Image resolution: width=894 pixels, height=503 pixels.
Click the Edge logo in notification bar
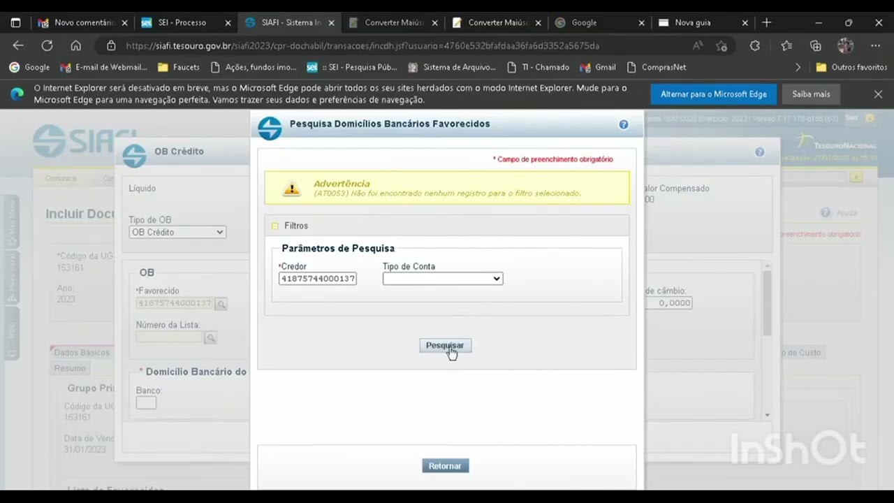17,94
